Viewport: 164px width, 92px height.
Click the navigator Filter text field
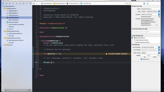[17, 90]
